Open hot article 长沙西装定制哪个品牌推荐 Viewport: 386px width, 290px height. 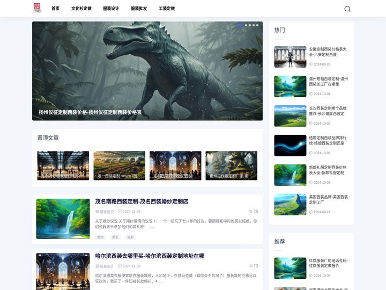click(x=328, y=111)
